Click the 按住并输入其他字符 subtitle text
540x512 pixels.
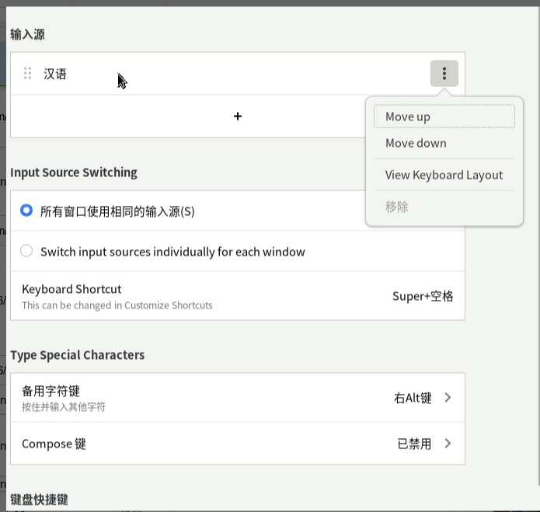[64, 406]
